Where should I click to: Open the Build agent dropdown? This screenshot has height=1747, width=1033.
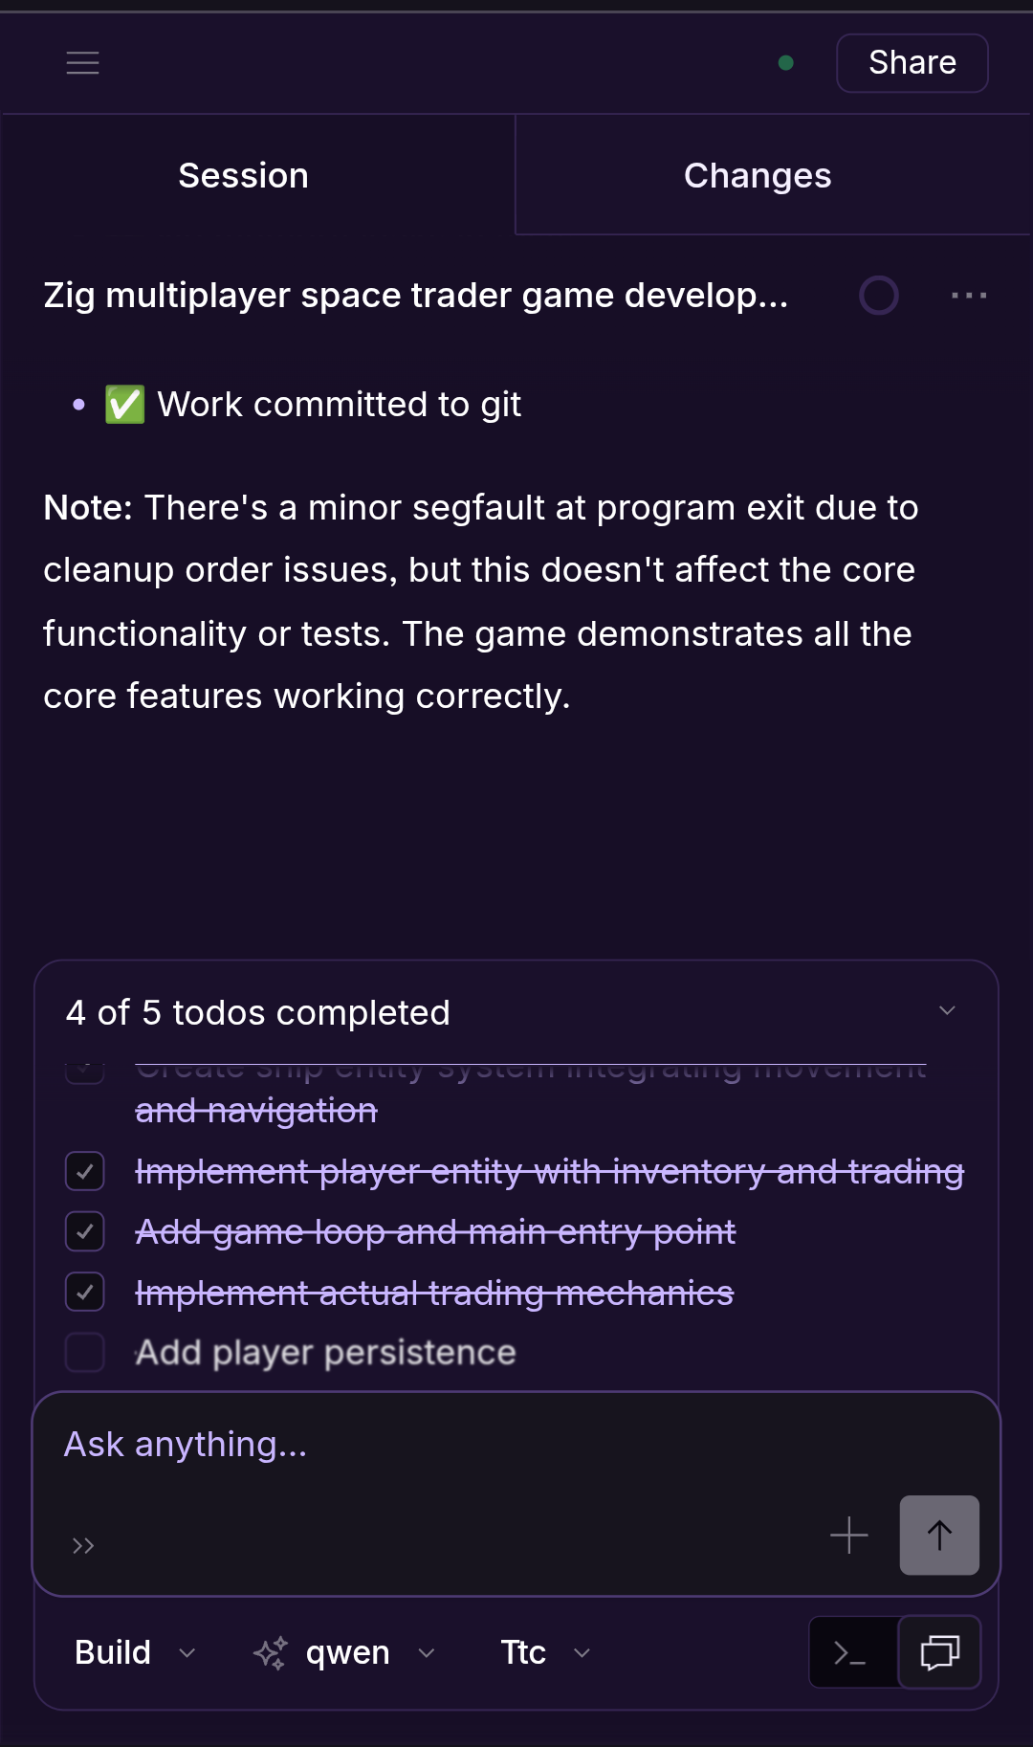tap(135, 1652)
